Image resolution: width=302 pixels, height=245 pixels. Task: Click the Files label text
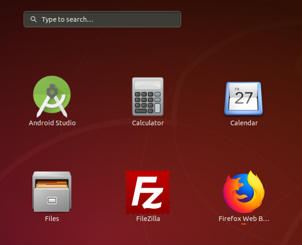point(52,219)
